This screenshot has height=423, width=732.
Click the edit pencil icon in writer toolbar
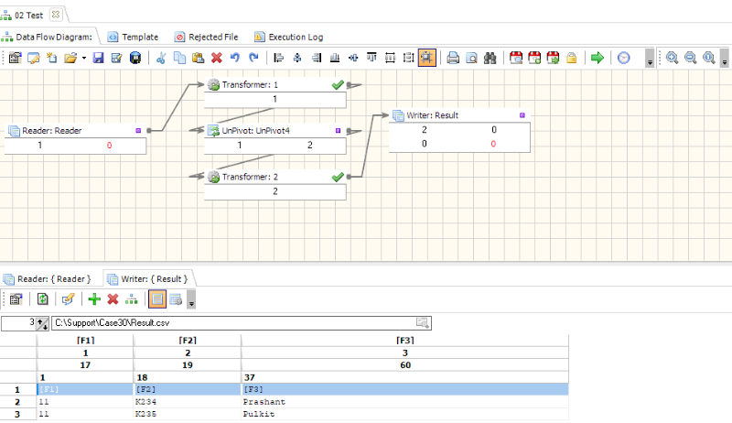[x=68, y=299]
